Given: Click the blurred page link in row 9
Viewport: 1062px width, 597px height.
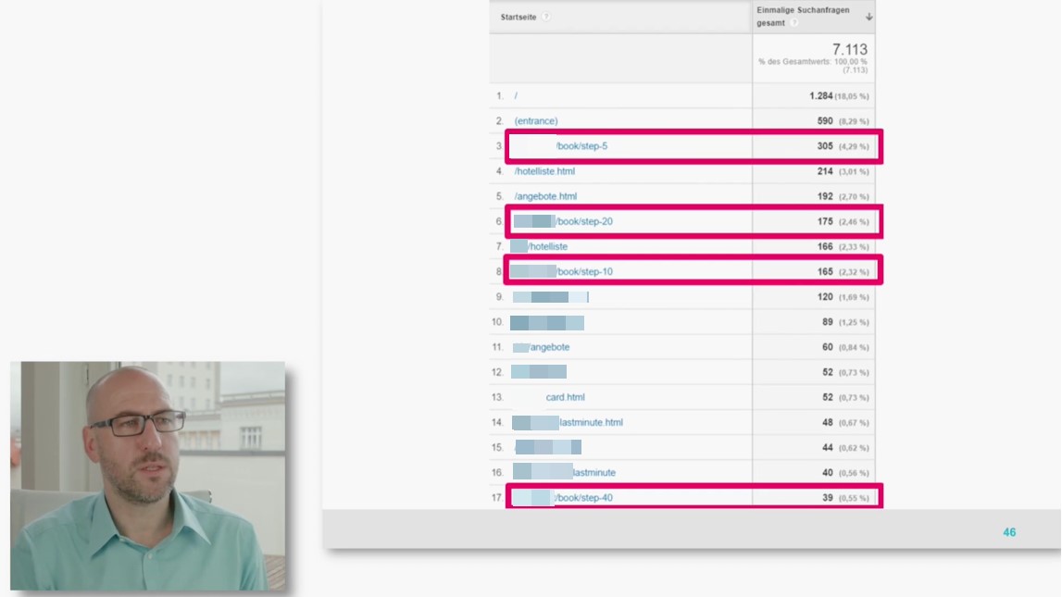Looking at the screenshot, I should pos(551,297).
